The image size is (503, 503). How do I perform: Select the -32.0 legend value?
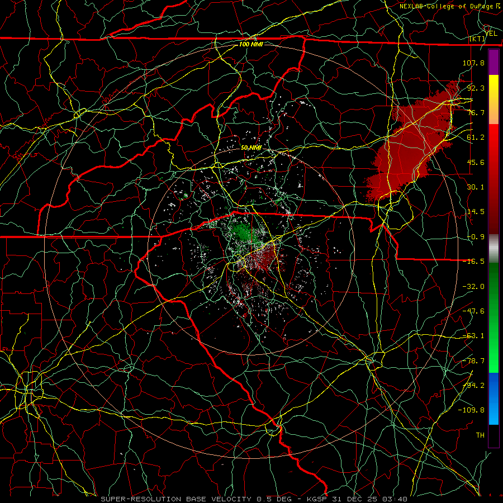tap(473, 287)
